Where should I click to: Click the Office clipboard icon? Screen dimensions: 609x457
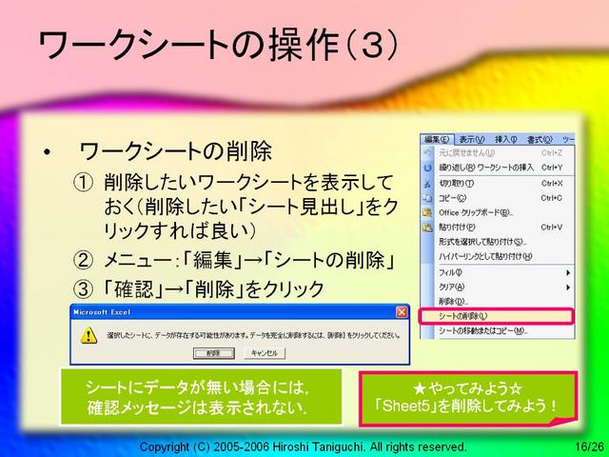(x=427, y=212)
